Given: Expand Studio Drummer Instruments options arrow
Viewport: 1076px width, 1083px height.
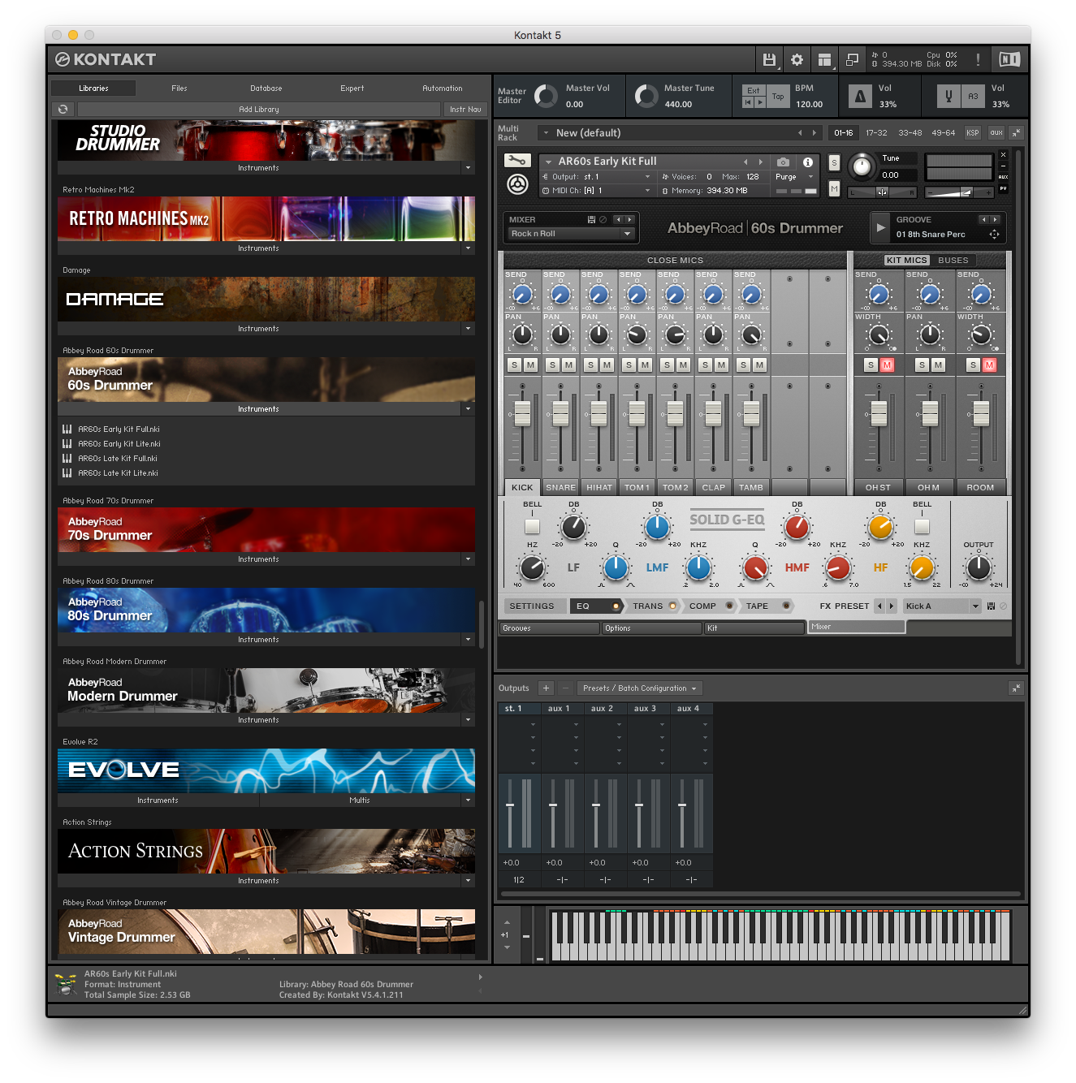Looking at the screenshot, I should pos(468,168).
